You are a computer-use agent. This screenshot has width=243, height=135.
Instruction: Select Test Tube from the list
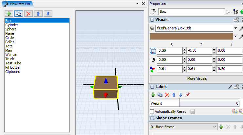tap(13, 63)
